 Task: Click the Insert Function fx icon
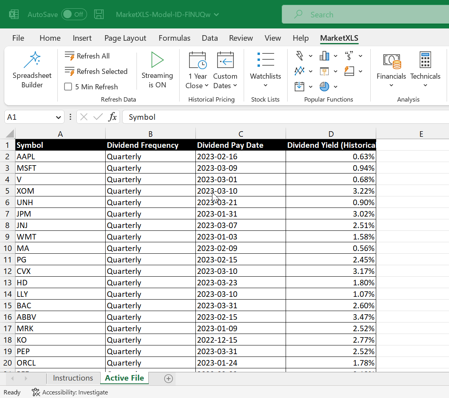coord(112,117)
